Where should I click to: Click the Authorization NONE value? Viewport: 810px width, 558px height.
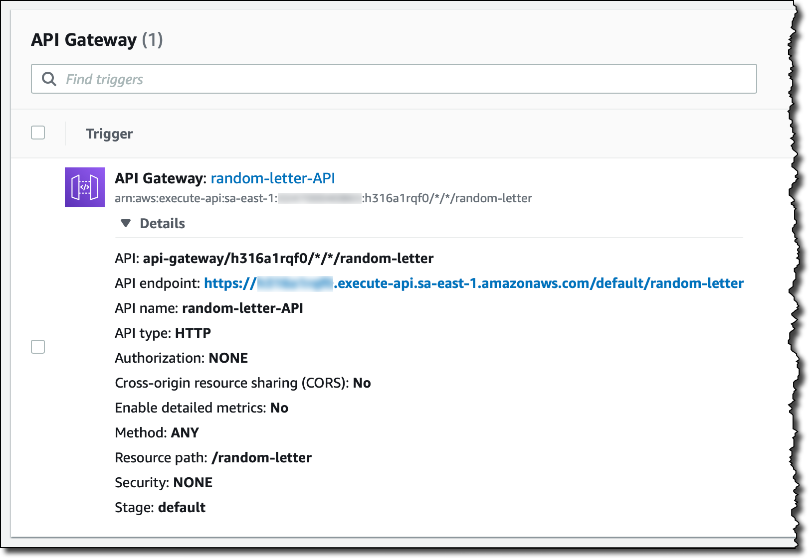[x=228, y=358]
